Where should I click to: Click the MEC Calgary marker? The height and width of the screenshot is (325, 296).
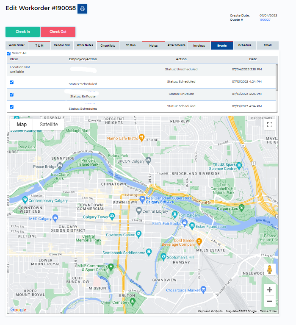click(55, 218)
